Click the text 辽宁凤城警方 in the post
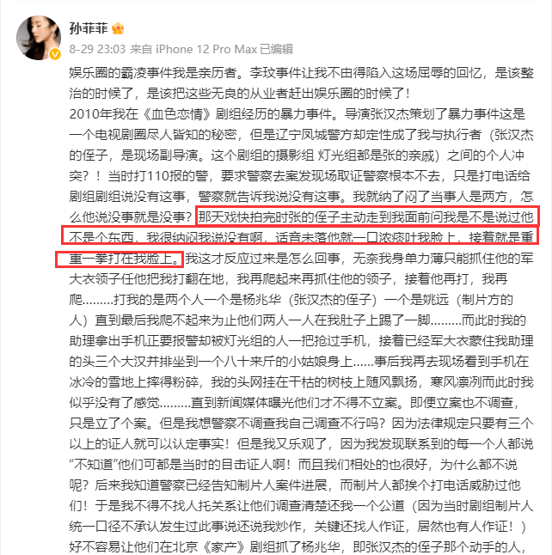The height and width of the screenshot is (555, 552). [316, 135]
